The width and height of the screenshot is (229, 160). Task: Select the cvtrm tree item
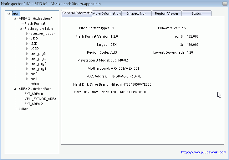tap(35, 84)
